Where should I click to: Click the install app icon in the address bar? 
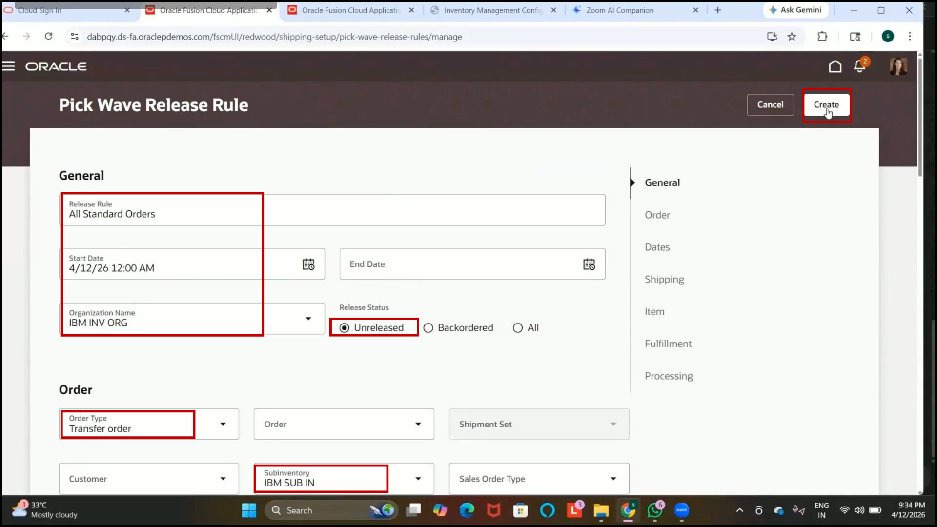point(772,37)
